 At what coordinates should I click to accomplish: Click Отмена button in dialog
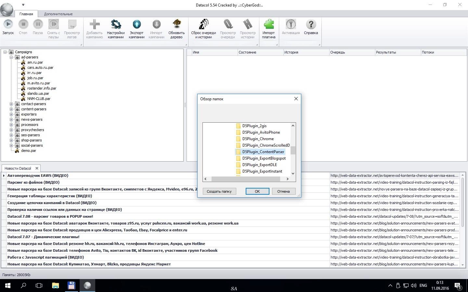283,191
